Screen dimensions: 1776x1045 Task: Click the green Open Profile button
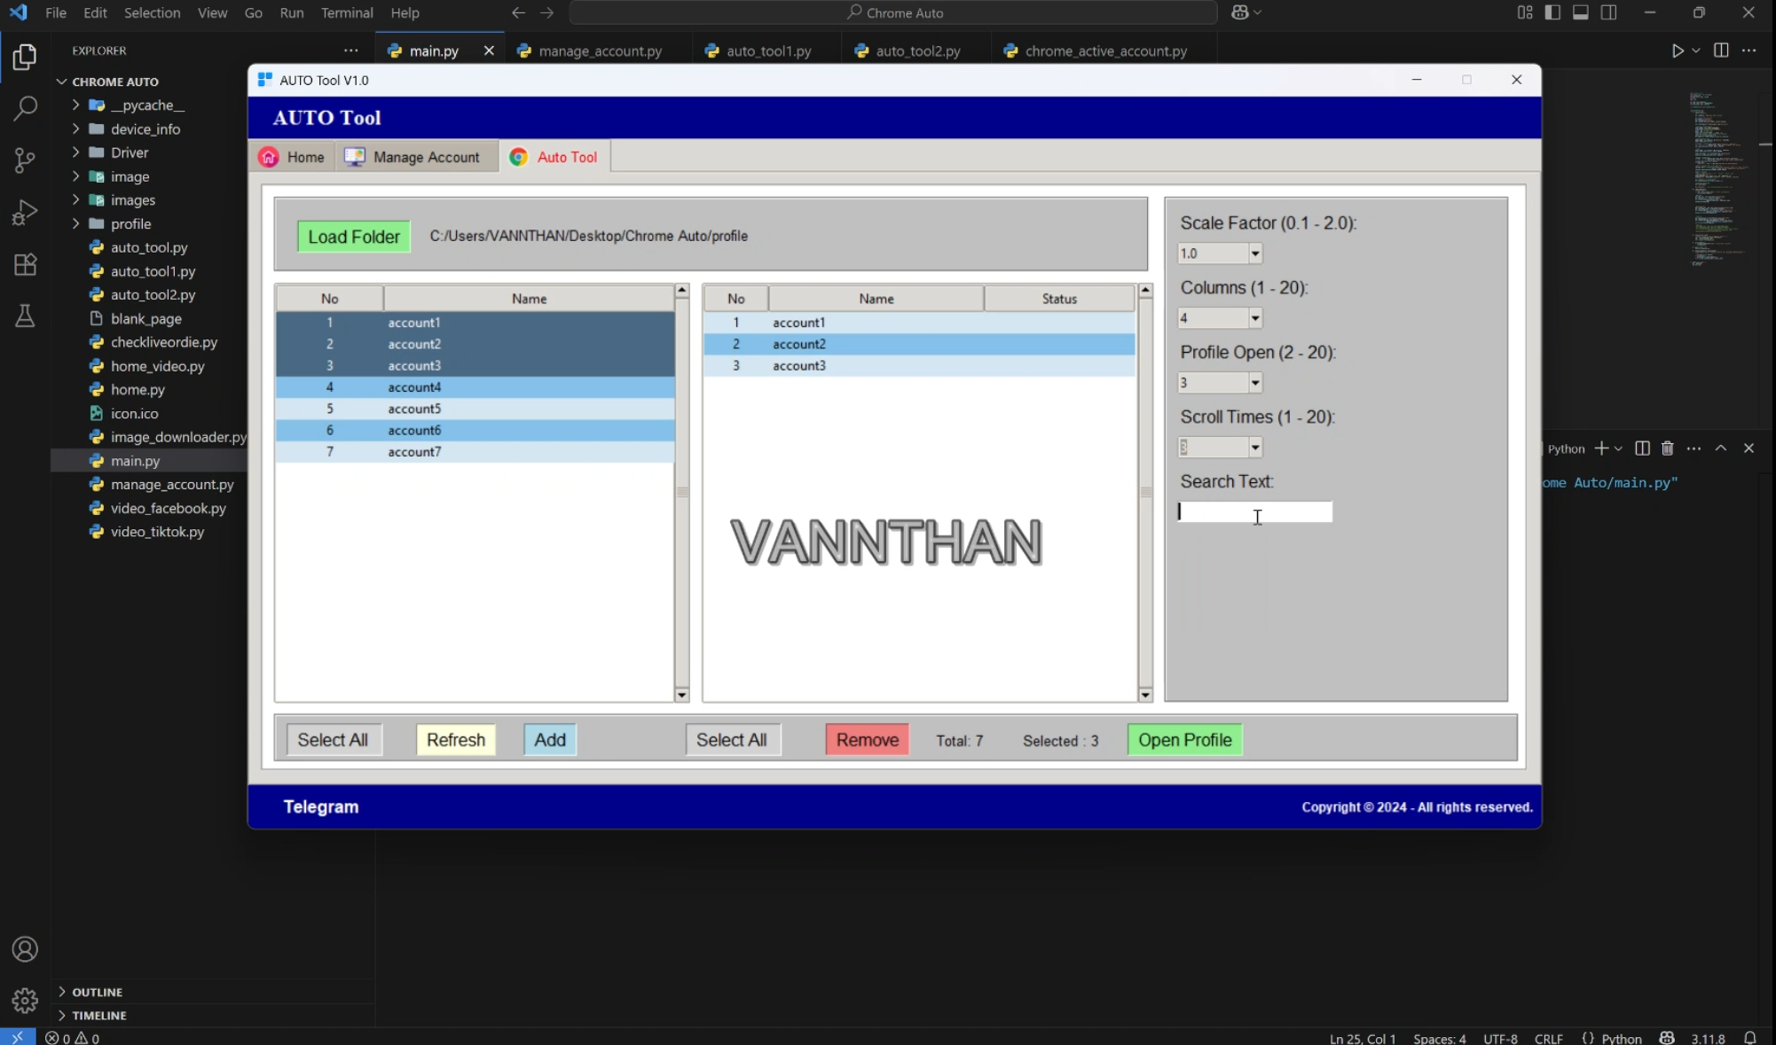coord(1184,740)
